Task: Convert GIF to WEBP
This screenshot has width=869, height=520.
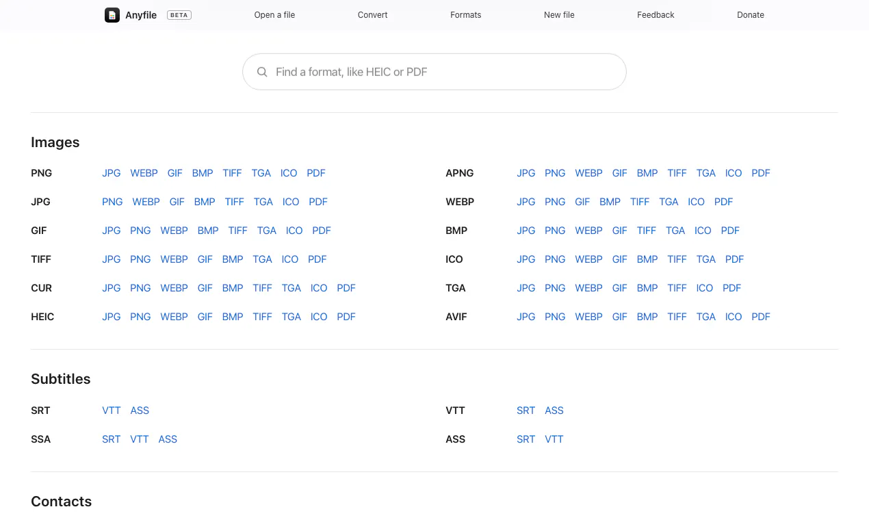Action: click(174, 231)
